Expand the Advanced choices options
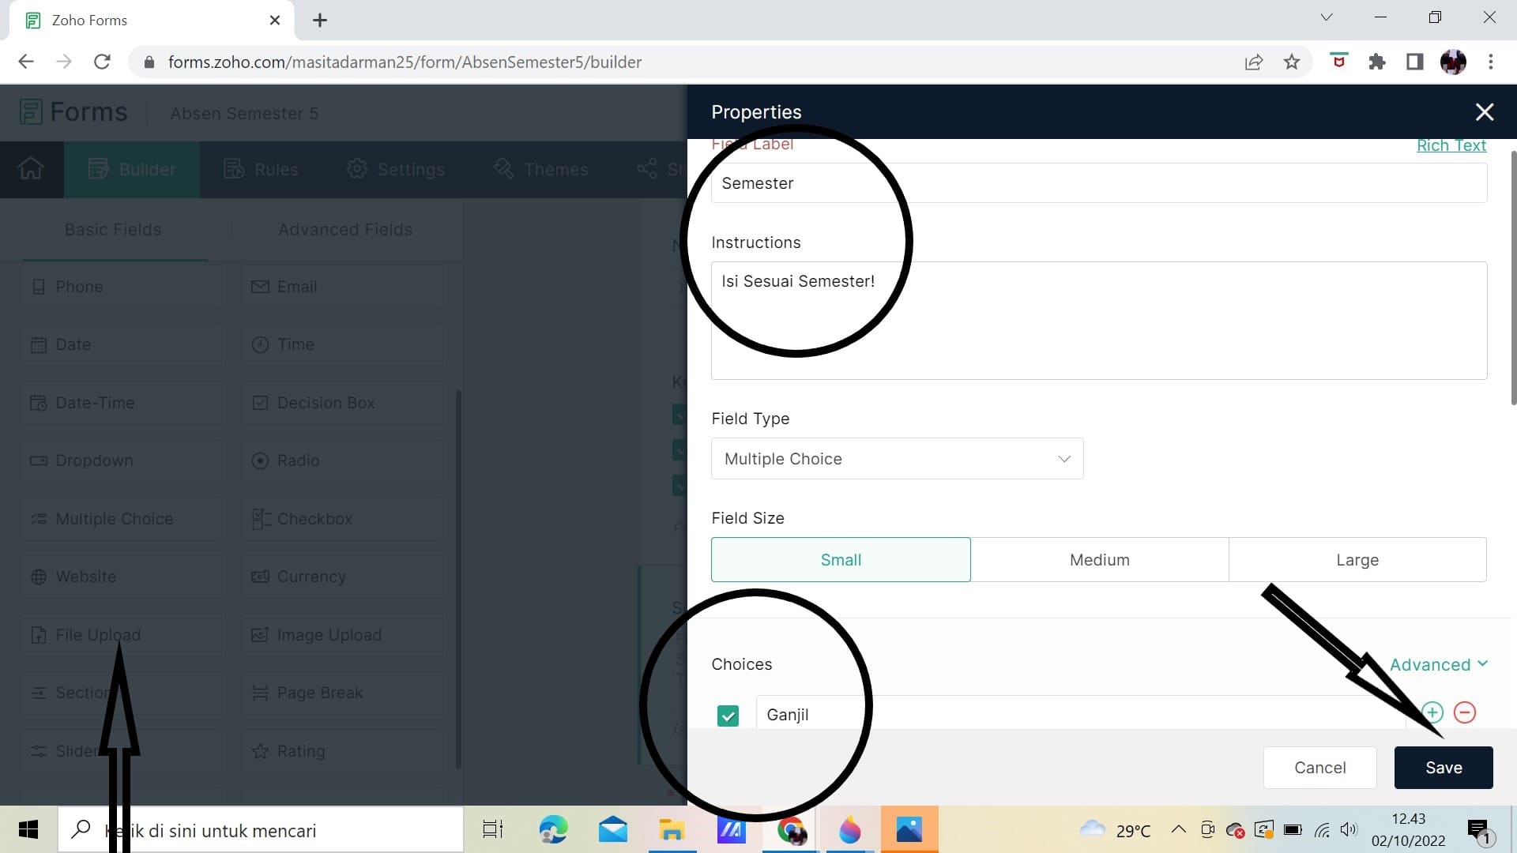The height and width of the screenshot is (853, 1517). (1438, 665)
